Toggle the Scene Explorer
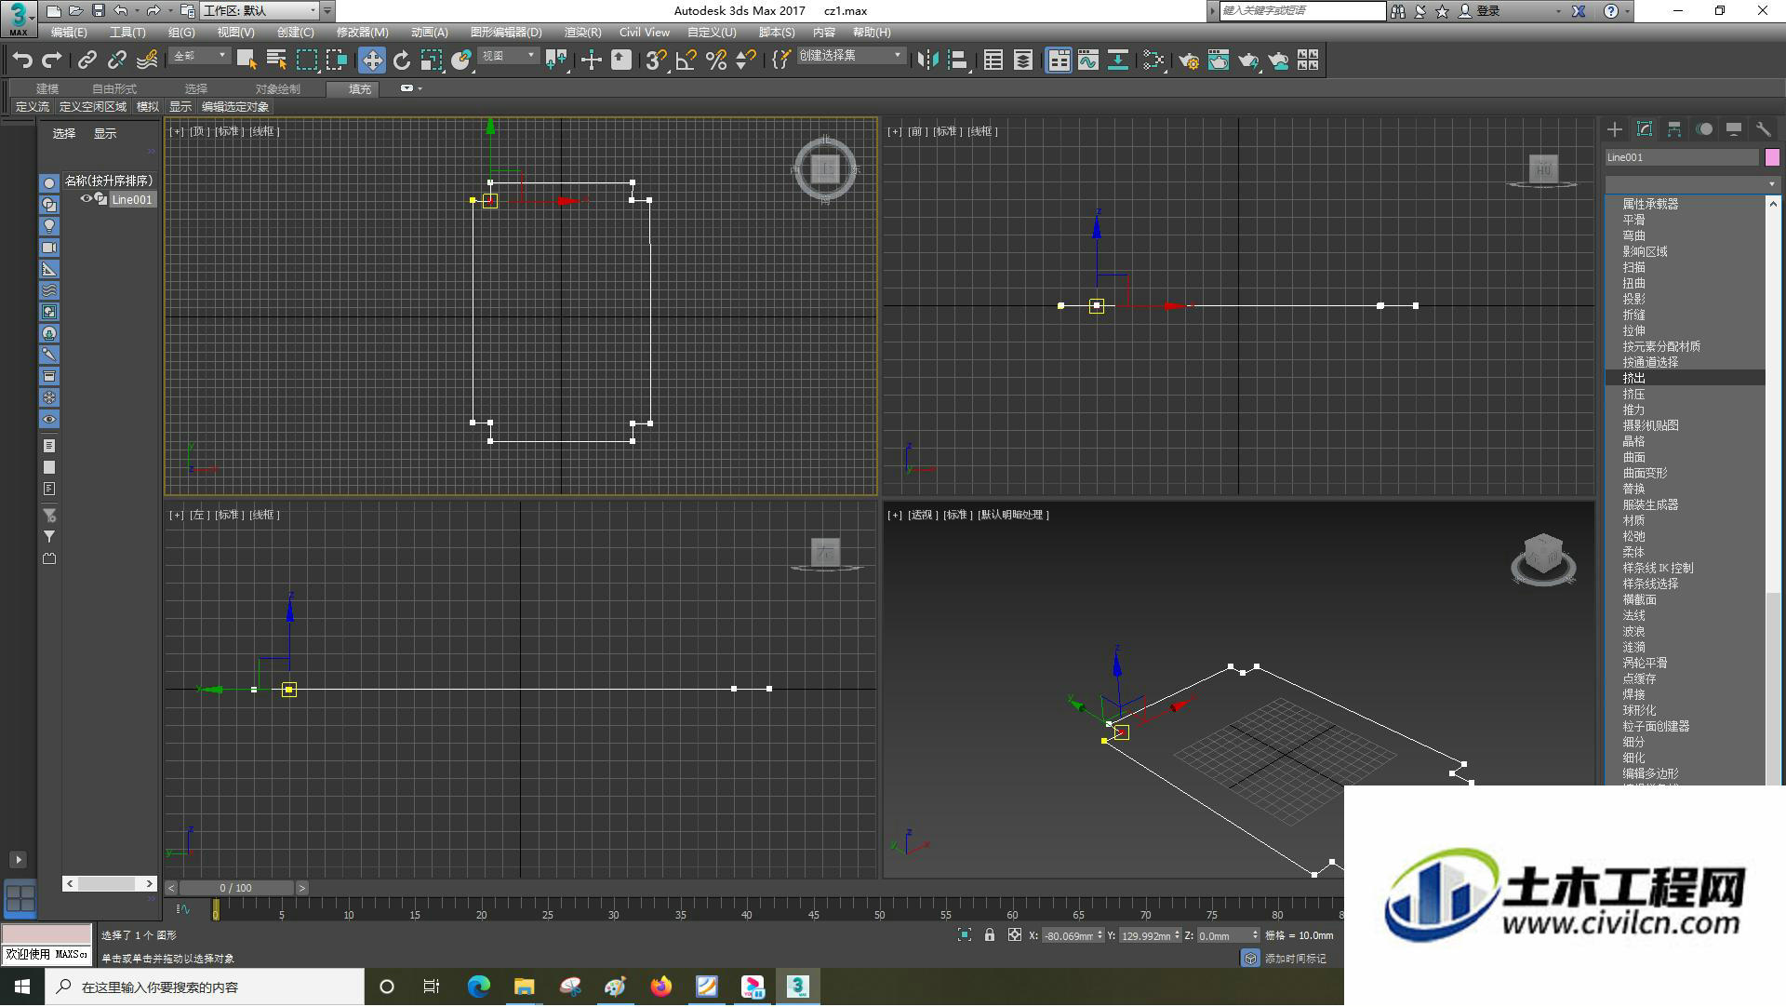 point(993,60)
